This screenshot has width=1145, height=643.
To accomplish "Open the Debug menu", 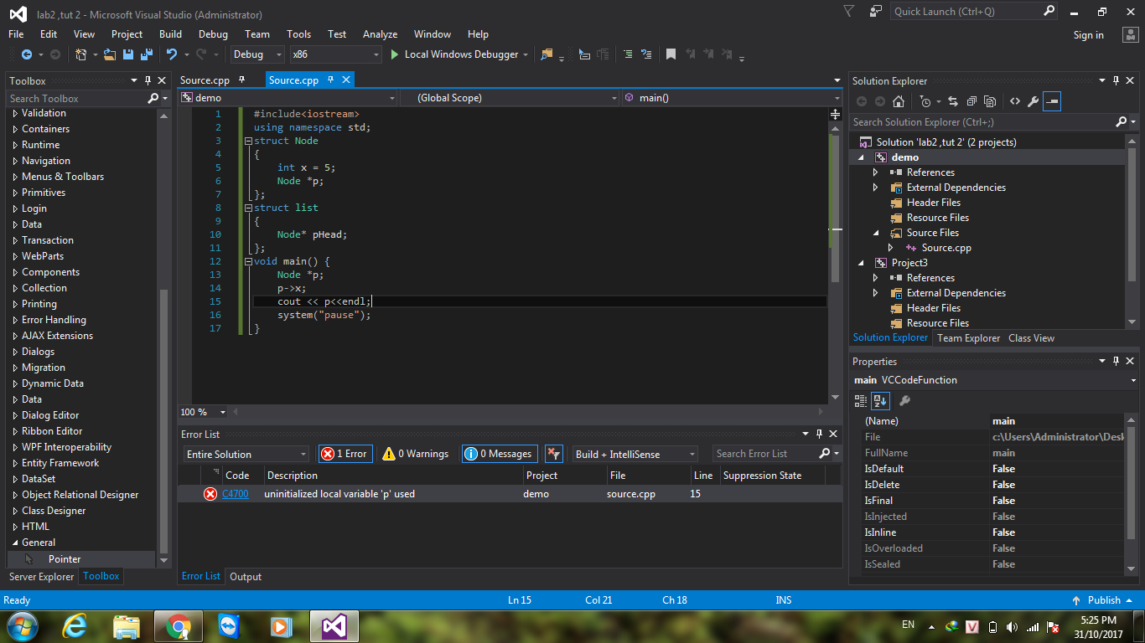I will [x=213, y=34].
